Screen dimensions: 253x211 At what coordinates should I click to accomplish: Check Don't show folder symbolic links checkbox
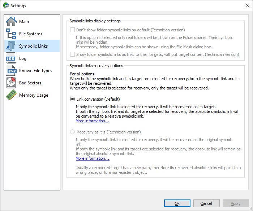pos(72,30)
